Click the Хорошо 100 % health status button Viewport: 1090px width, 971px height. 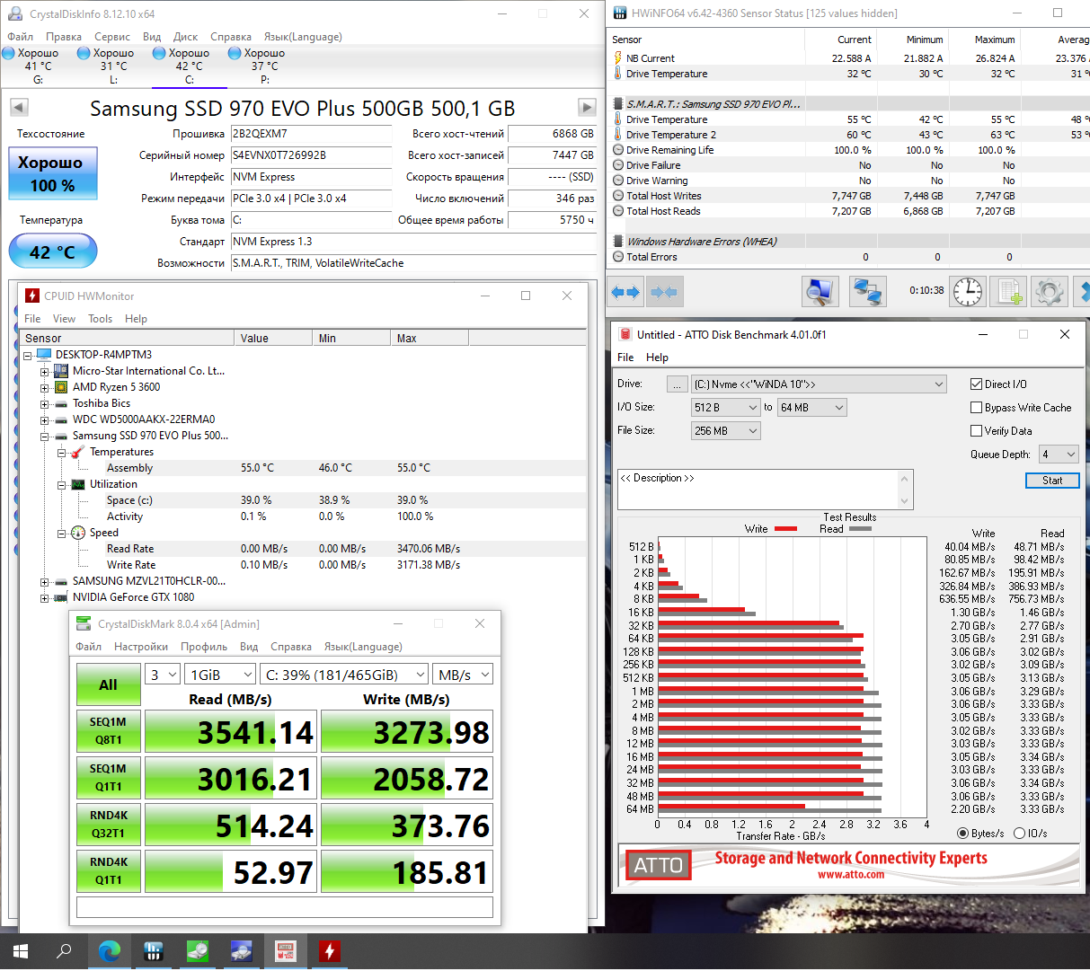coord(53,173)
